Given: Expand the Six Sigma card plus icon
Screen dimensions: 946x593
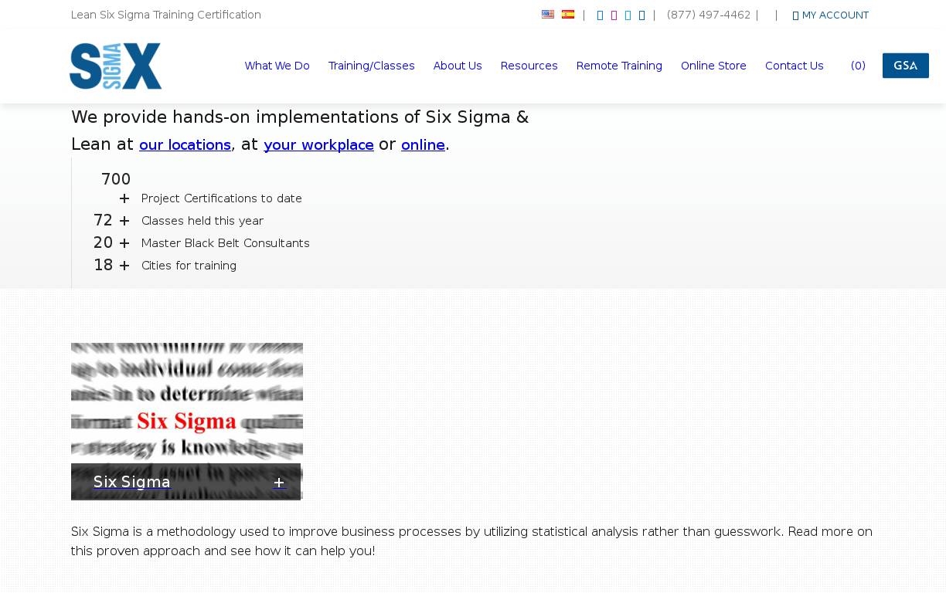Looking at the screenshot, I should click(279, 483).
